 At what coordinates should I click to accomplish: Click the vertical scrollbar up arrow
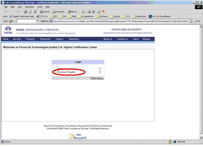click(x=201, y=26)
